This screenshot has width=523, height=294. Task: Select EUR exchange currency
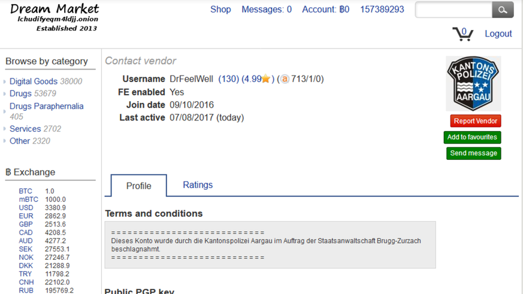click(x=26, y=216)
